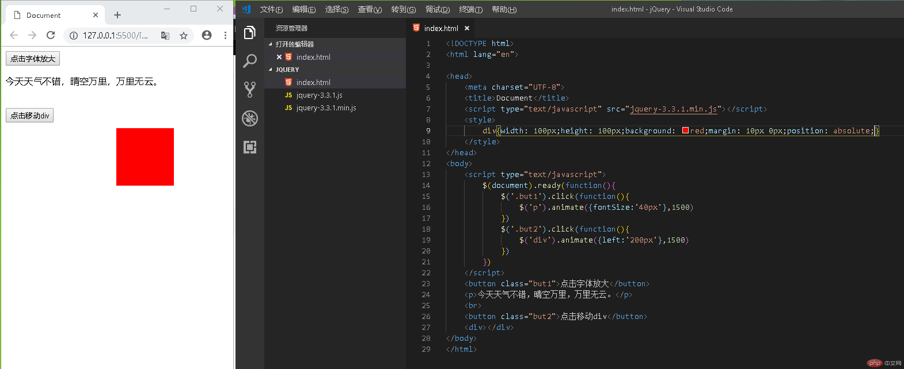Image resolution: width=904 pixels, height=369 pixels.
Task: Close the Document tab in Chrome
Action: (x=96, y=15)
